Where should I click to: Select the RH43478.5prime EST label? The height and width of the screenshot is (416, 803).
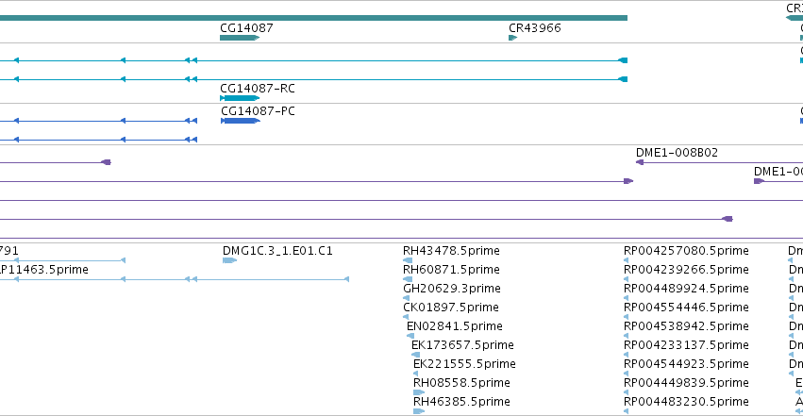451,251
